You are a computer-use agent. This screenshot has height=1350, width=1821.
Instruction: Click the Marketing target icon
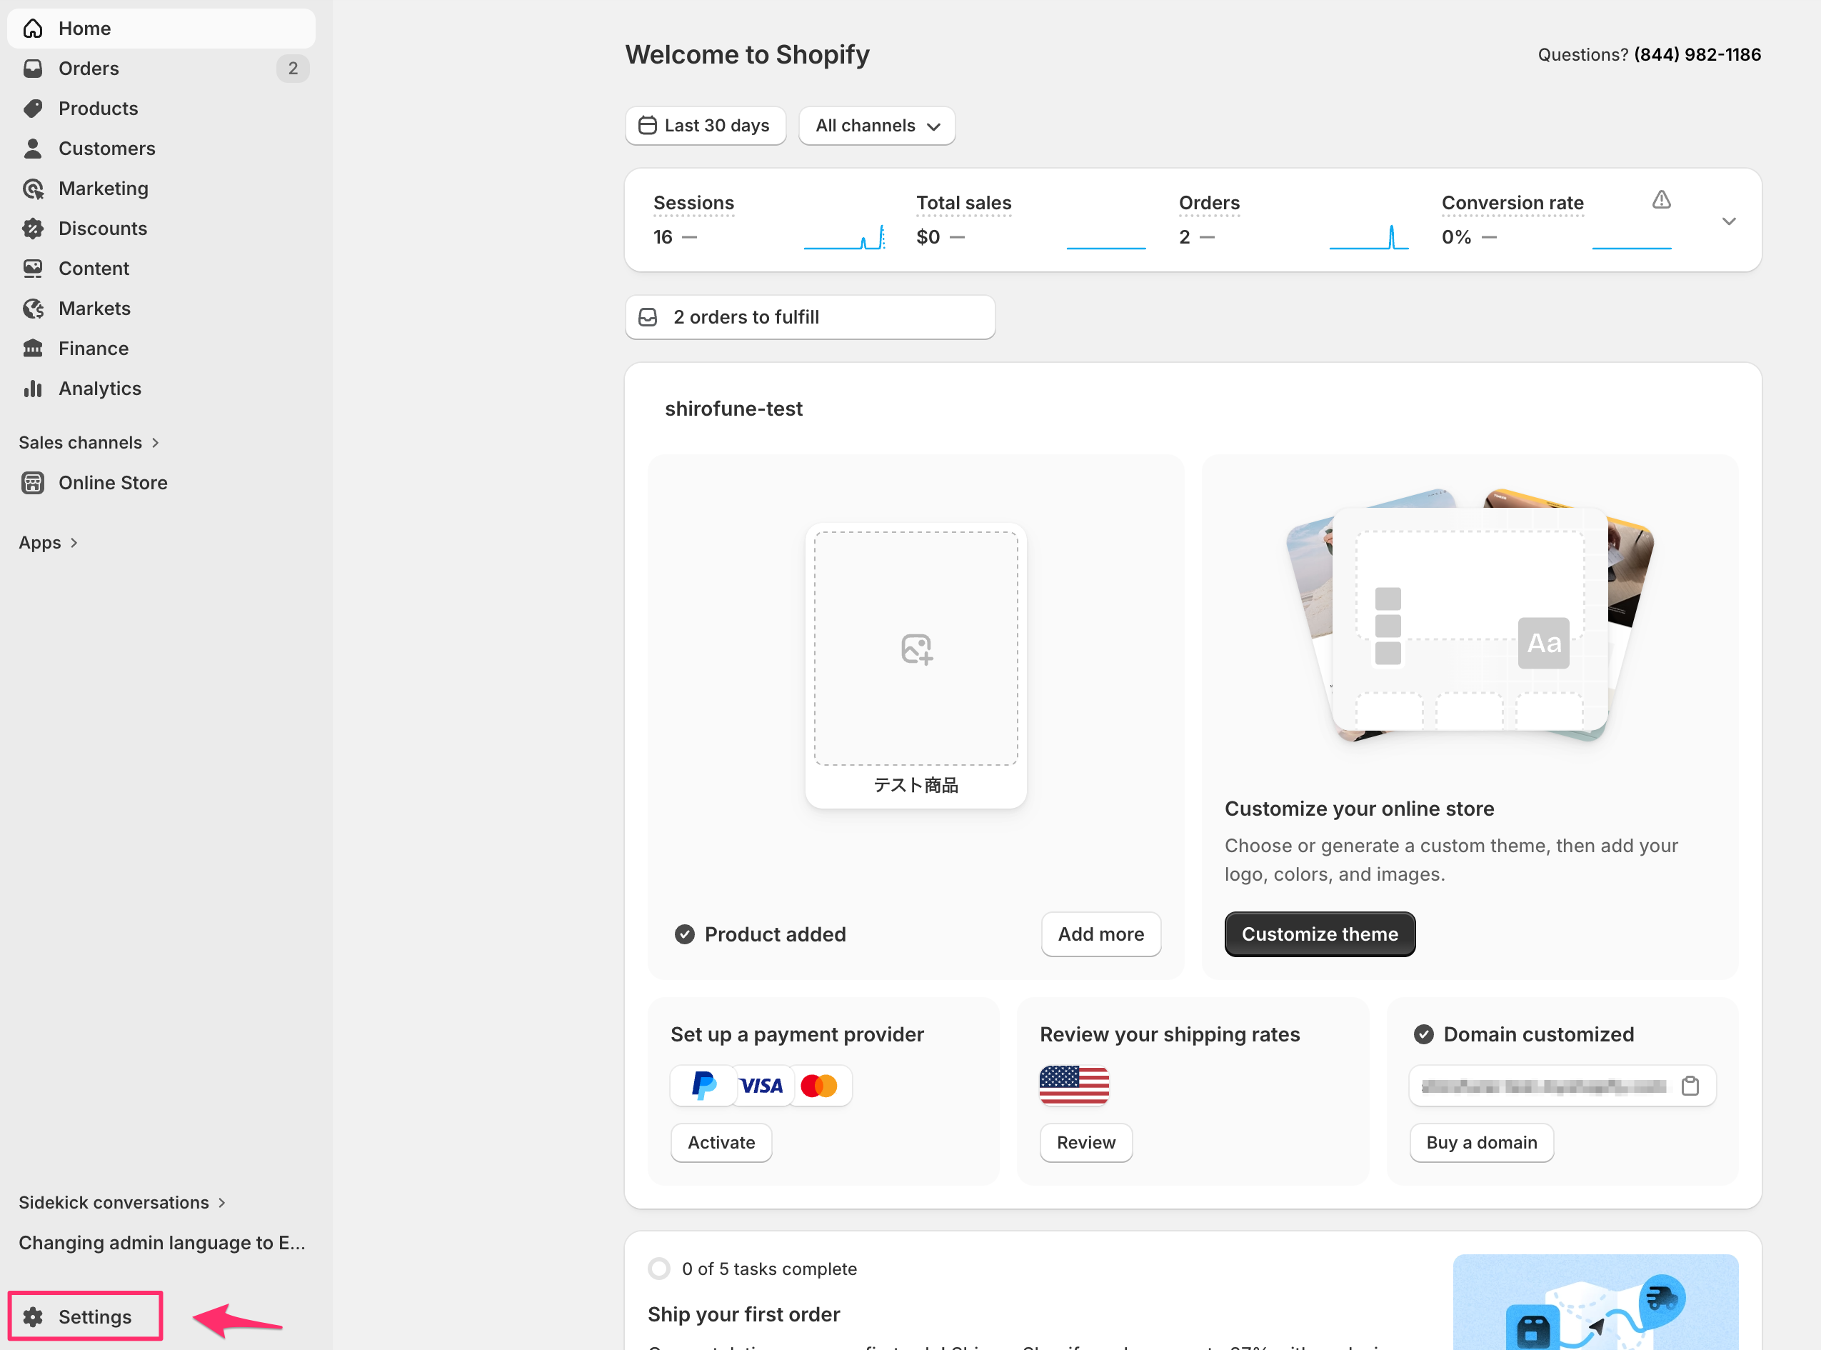pyautogui.click(x=33, y=189)
